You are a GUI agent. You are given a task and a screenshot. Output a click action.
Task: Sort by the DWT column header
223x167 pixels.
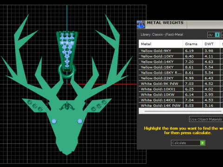point(211,44)
